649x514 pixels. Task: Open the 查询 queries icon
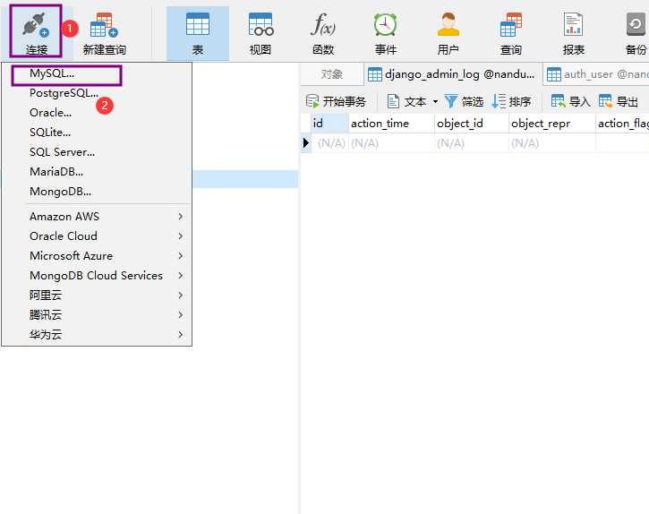(511, 33)
